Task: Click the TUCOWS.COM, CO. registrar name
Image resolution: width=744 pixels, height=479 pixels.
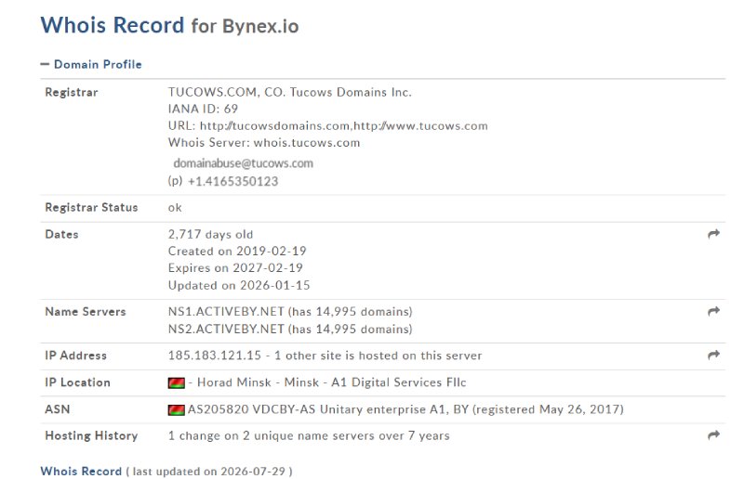Action: 289,92
